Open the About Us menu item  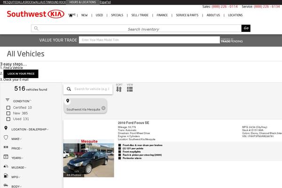click(x=213, y=16)
